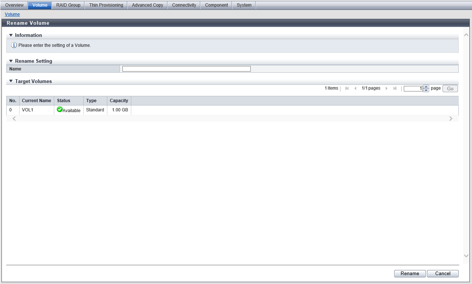
Task: Click the information icon in the message
Action: point(14,45)
